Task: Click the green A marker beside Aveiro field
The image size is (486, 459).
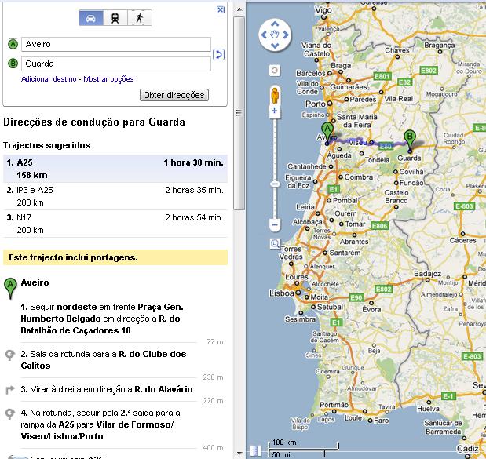Action: tap(13, 44)
